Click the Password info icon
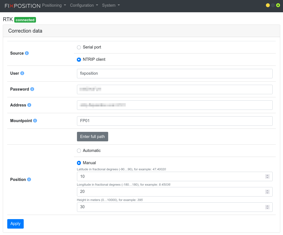 32,89
